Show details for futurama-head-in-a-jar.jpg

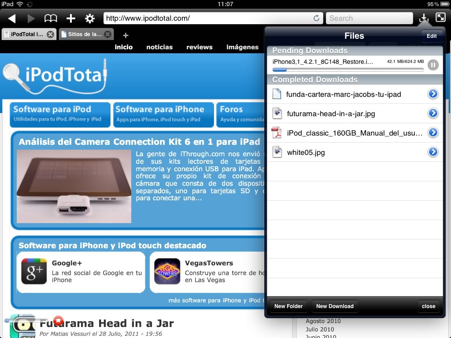click(x=433, y=113)
